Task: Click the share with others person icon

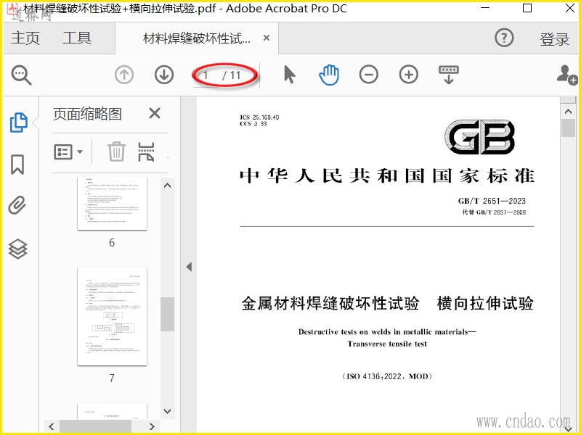Action: click(x=566, y=75)
